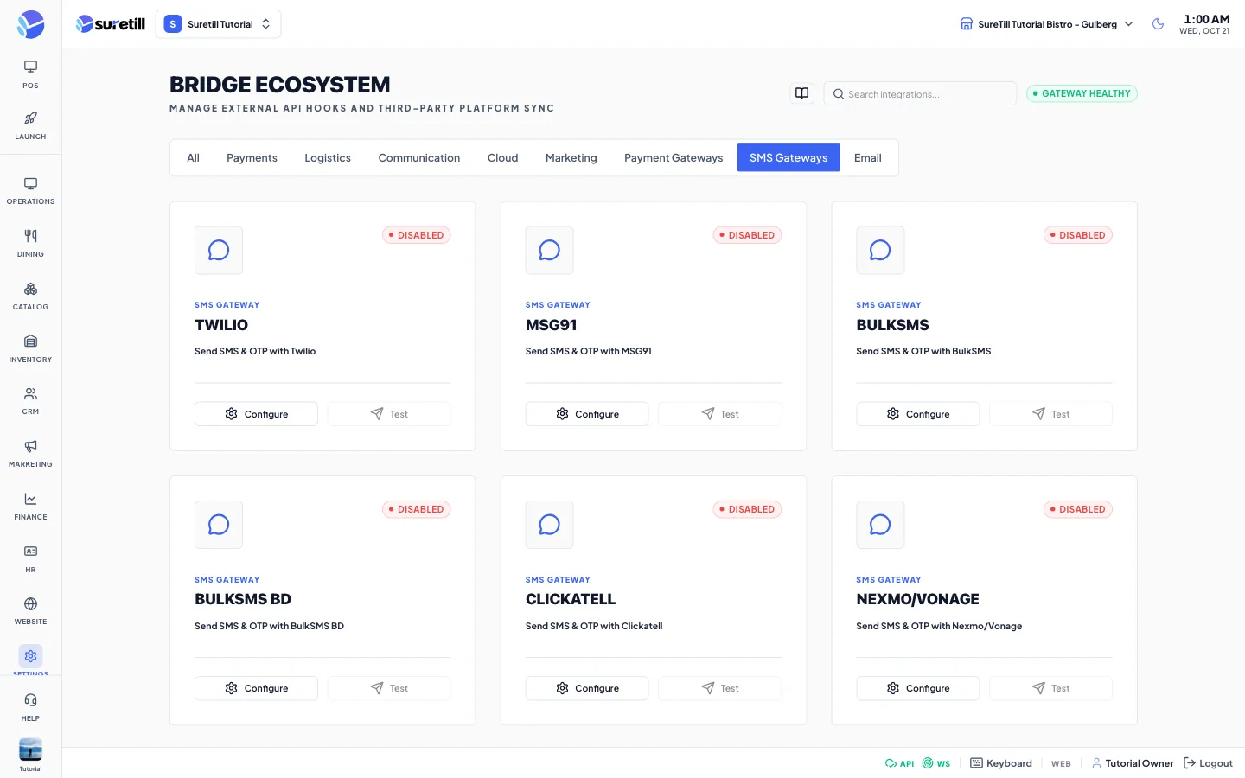Configure the Nexmo/Vonage gateway
Image resolution: width=1245 pixels, height=778 pixels.
(918, 688)
